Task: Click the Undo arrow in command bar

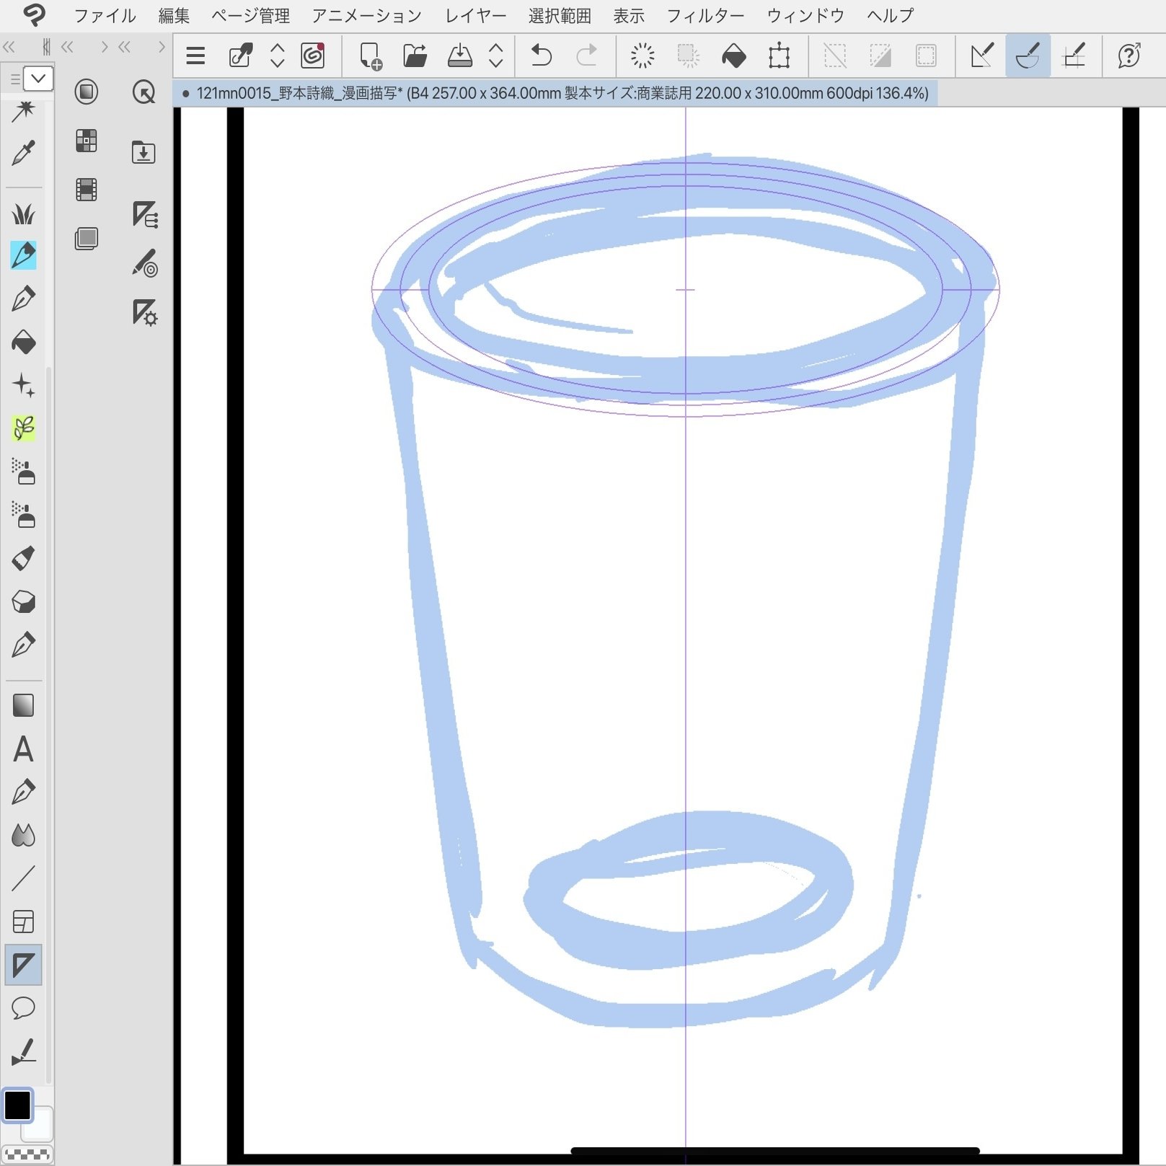Action: coord(541,56)
